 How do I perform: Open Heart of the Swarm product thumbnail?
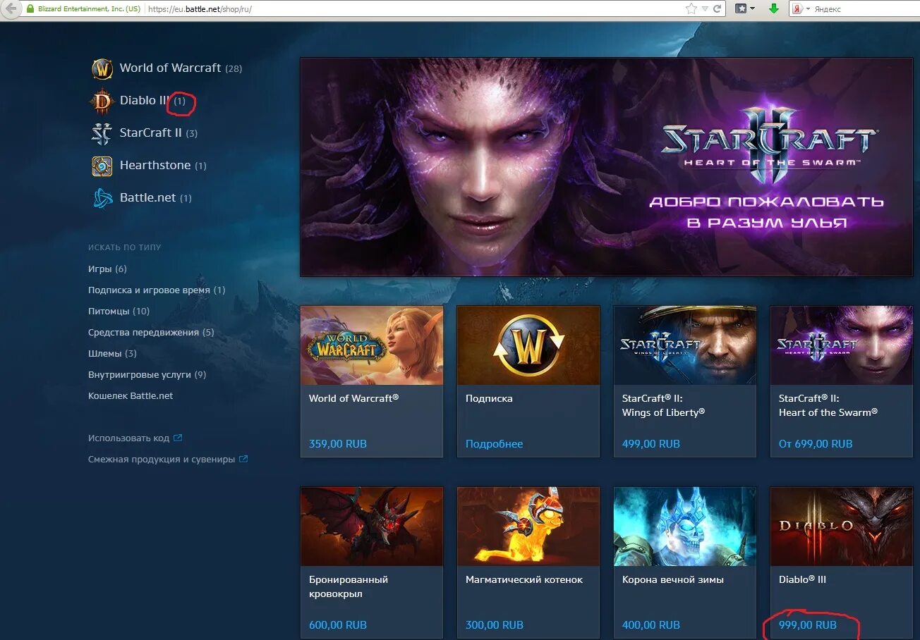842,345
